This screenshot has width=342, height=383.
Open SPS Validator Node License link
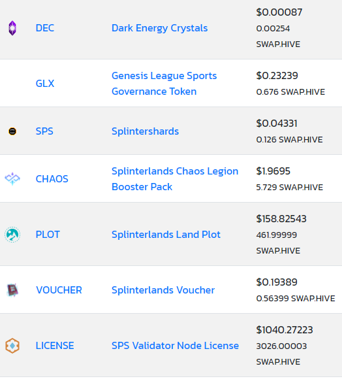coord(175,346)
